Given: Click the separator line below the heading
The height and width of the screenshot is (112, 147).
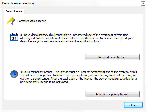Looking at the screenshot, I should point(73,29).
